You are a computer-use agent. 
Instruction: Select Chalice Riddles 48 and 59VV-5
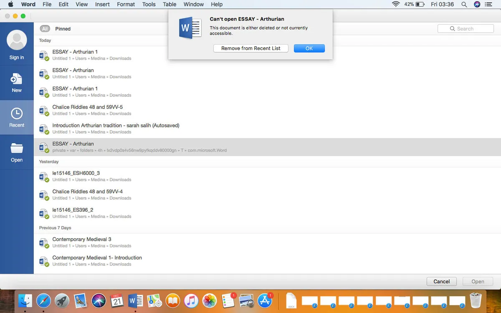click(x=267, y=110)
